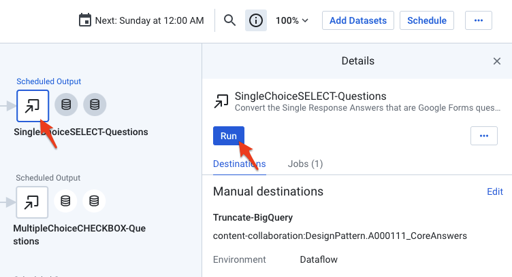This screenshot has height=277, width=512.
Task: Click the search magnifier icon
Action: coord(230,20)
